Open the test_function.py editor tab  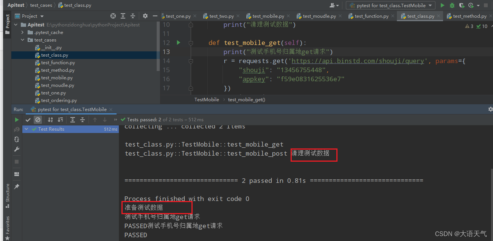click(x=371, y=16)
